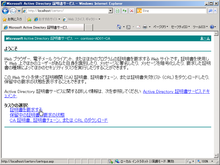Click the 証明書を要求する link

26,109
